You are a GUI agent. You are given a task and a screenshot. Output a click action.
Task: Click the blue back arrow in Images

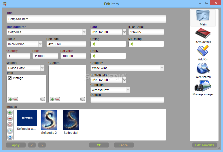click(10, 137)
